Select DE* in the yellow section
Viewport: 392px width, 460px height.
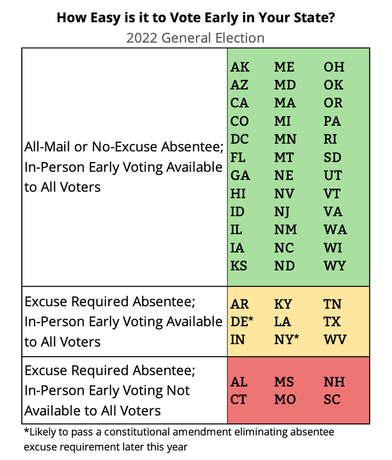[242, 322]
